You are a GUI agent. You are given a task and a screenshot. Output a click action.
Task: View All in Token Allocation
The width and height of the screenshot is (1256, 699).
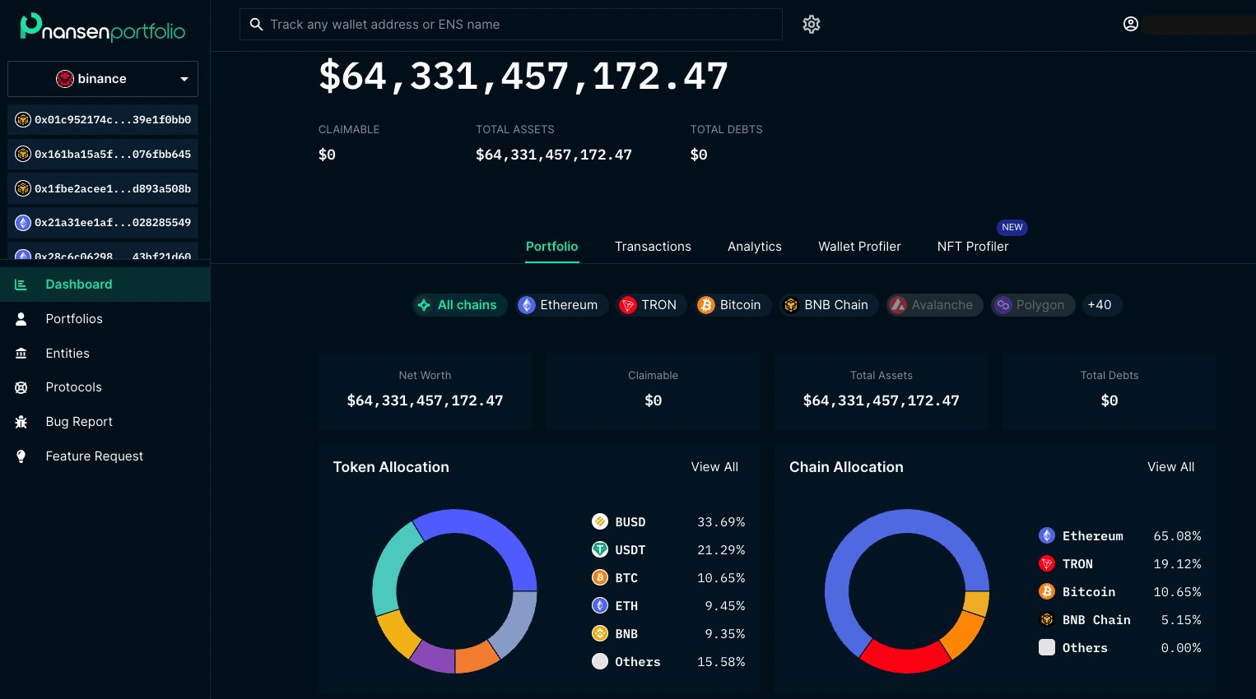[x=714, y=467]
